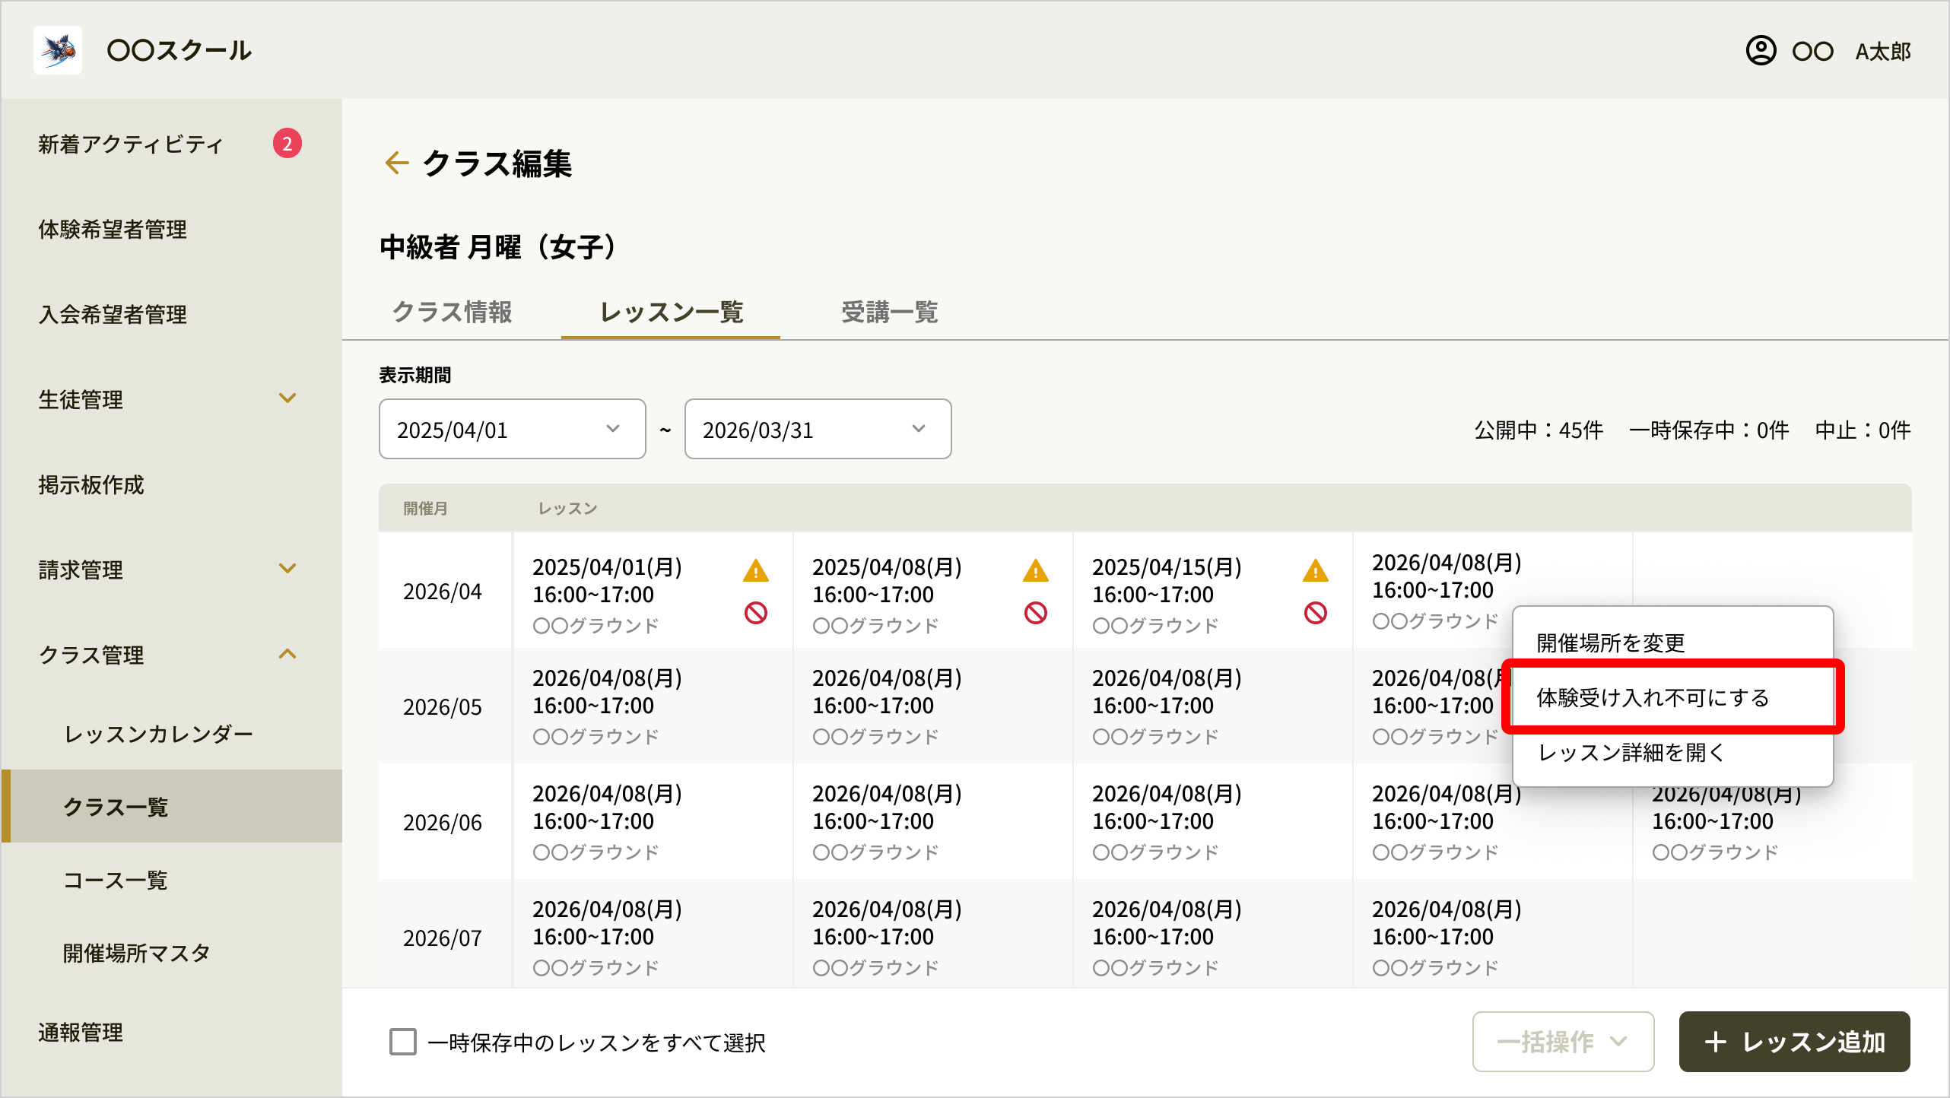The width and height of the screenshot is (1950, 1098).
Task: Click the ○○スクール title
Action: tap(179, 50)
